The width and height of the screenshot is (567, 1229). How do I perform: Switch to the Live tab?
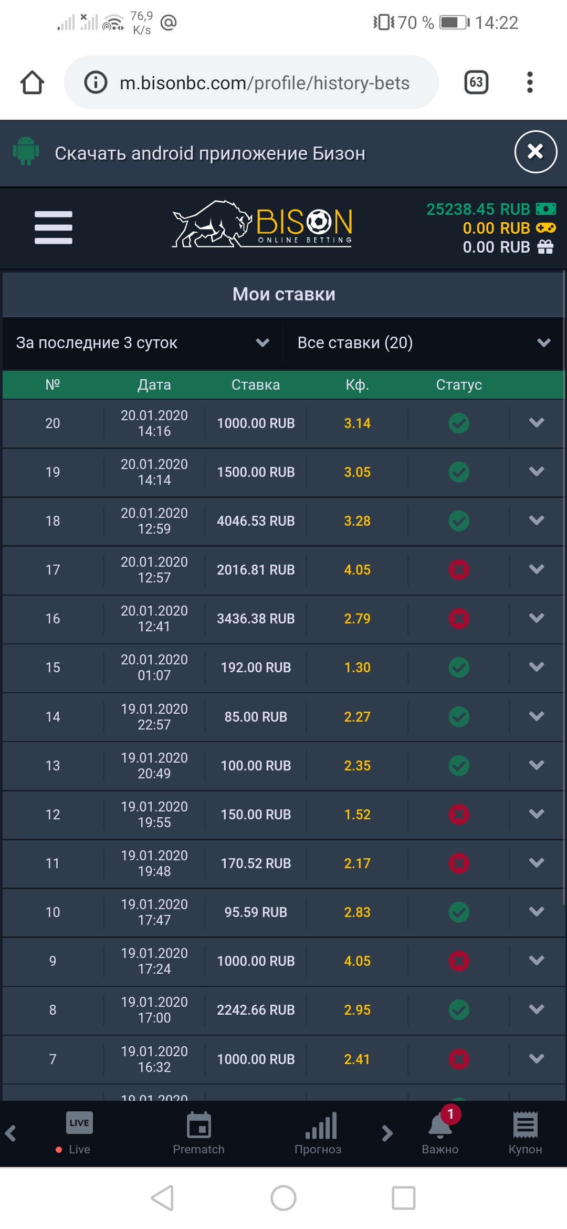[x=79, y=1133]
